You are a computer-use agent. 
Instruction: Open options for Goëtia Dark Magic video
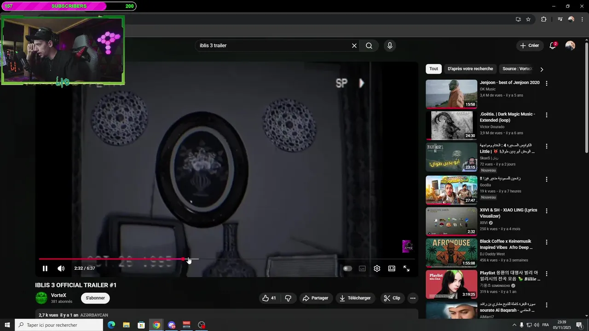(547, 115)
